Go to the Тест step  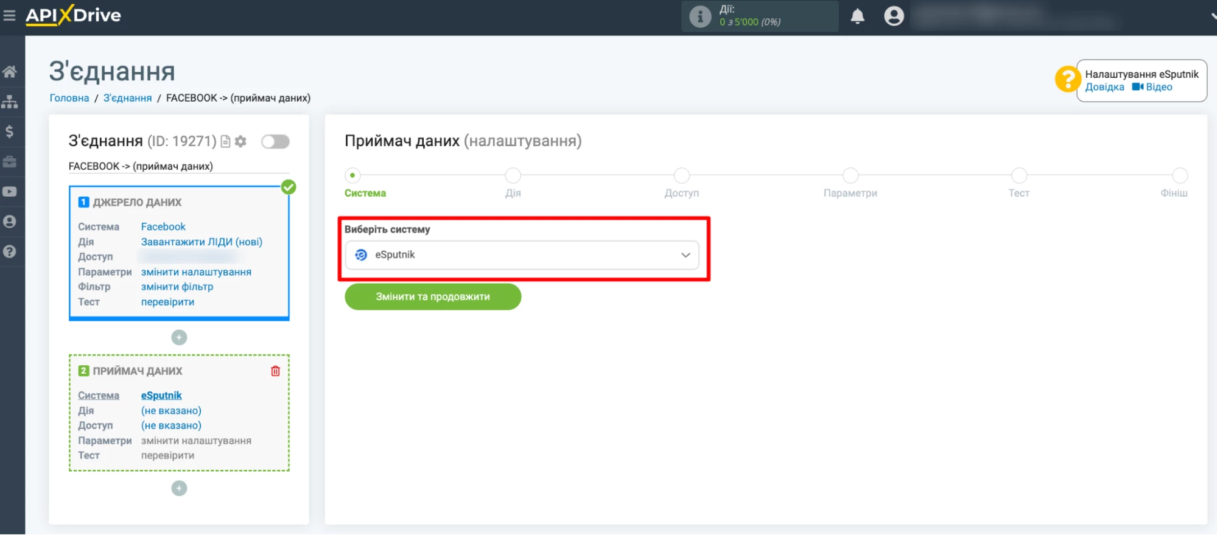[1019, 193]
